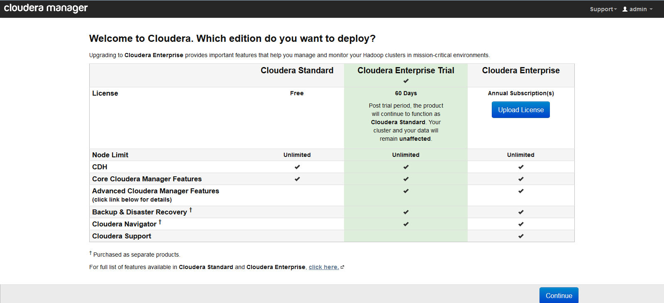Click the 'License' row label
Viewport: 664px width, 303px height.
pyautogui.click(x=105, y=93)
